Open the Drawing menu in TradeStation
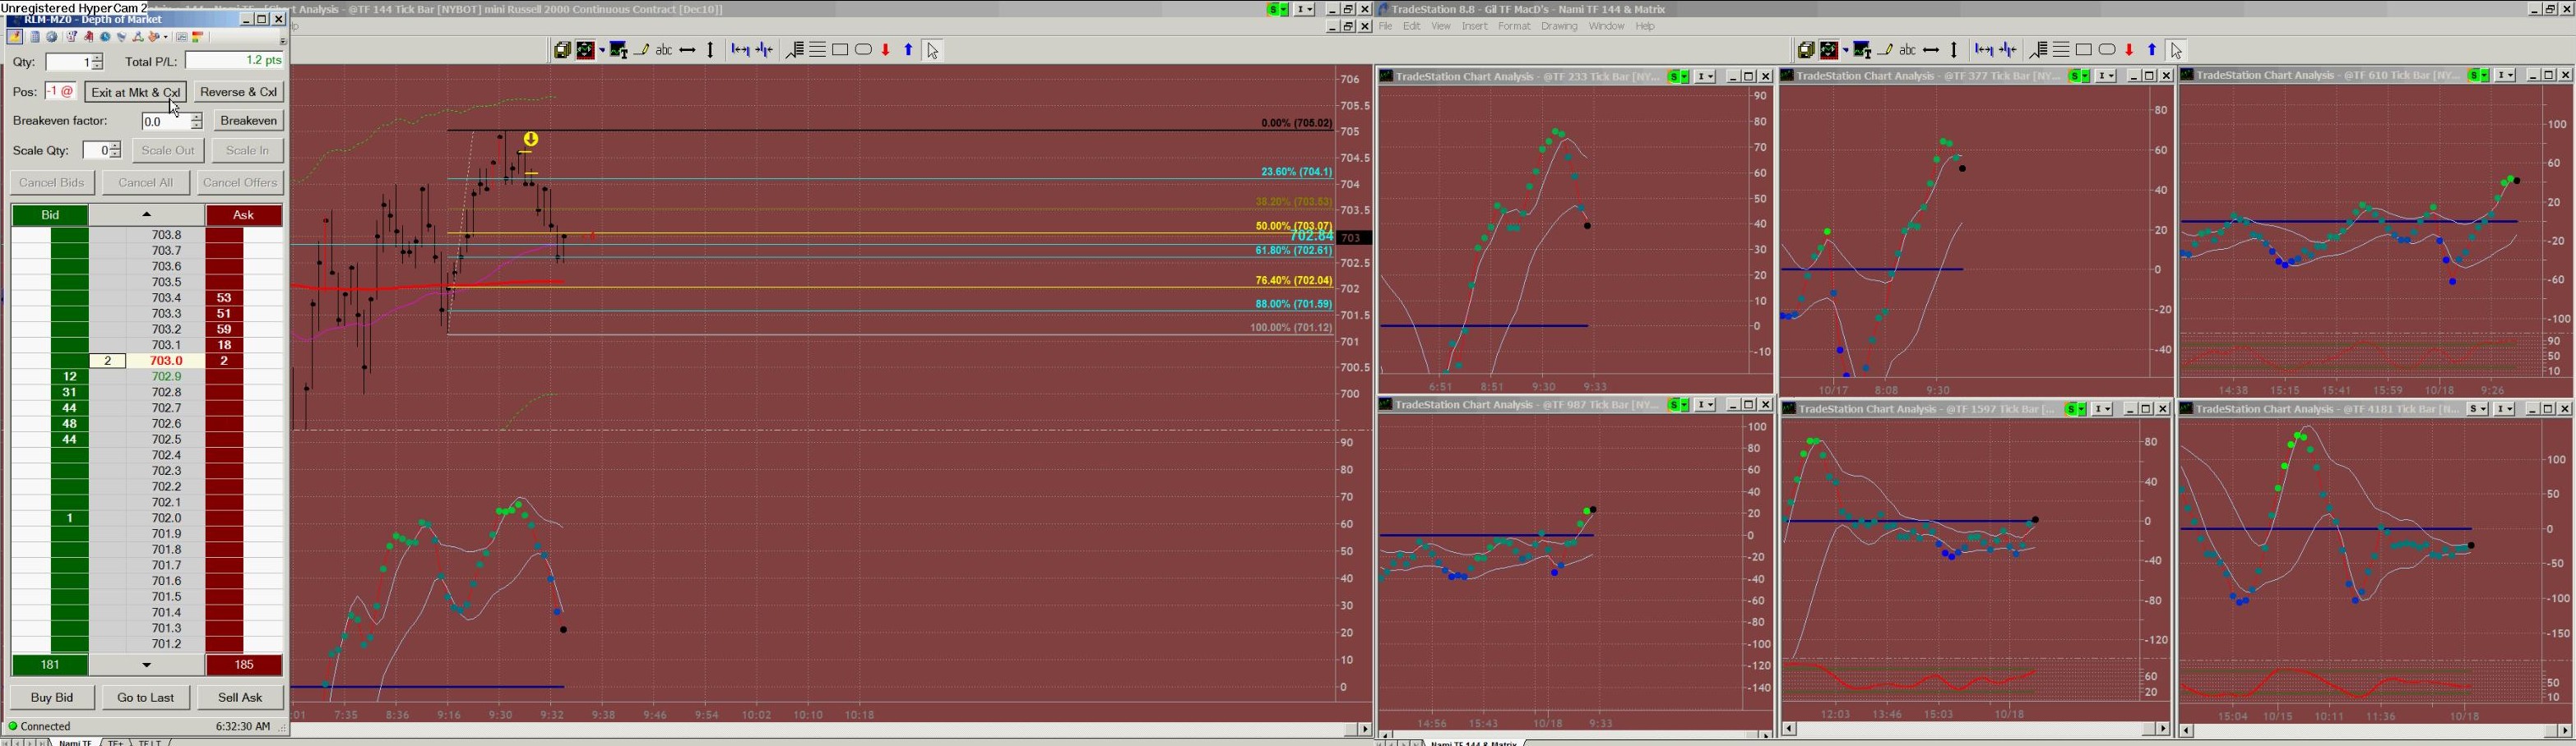The image size is (2576, 746). (x=1560, y=27)
